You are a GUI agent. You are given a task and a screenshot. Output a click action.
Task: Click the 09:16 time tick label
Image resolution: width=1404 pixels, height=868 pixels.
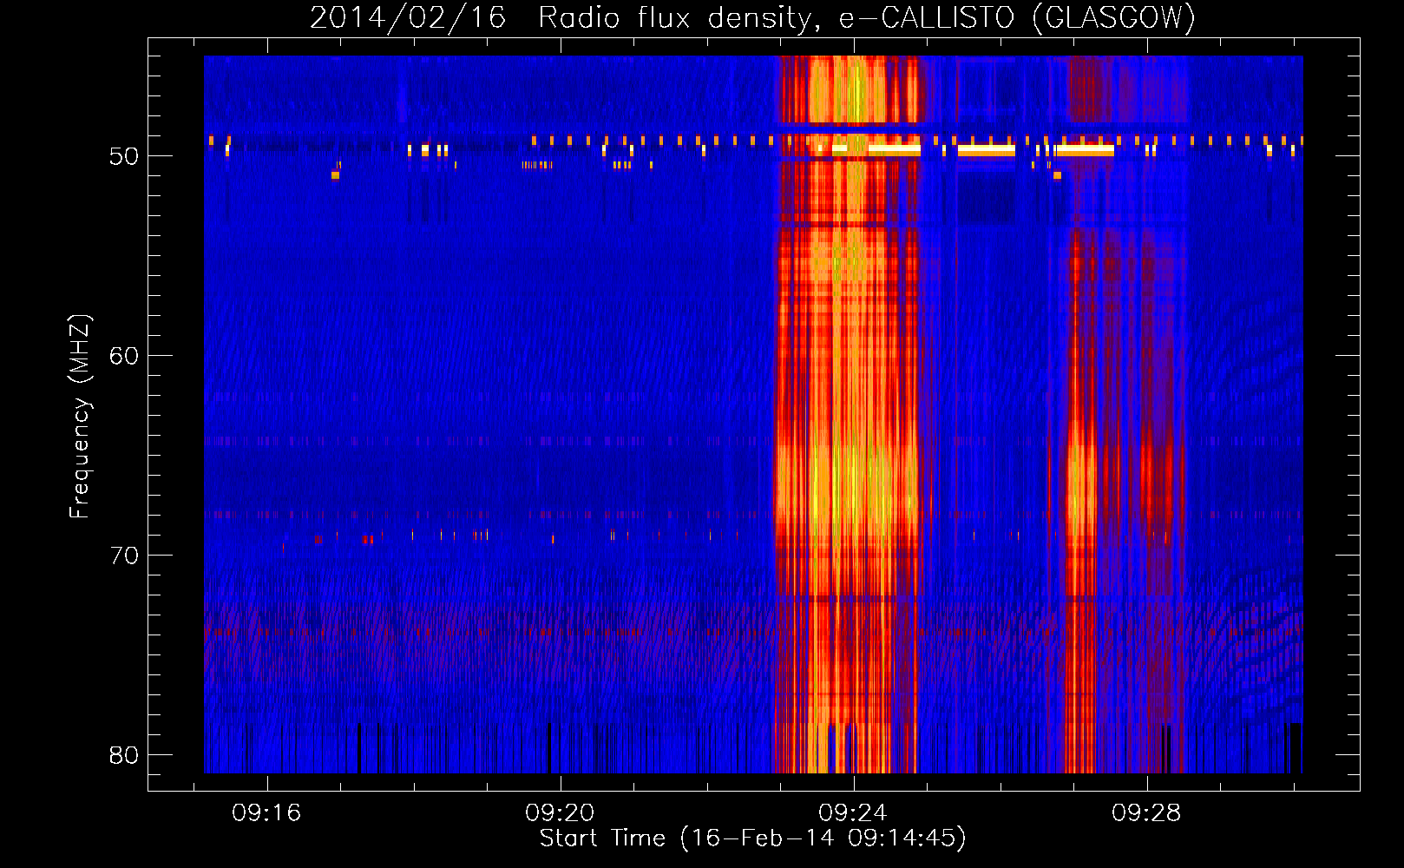(x=267, y=812)
